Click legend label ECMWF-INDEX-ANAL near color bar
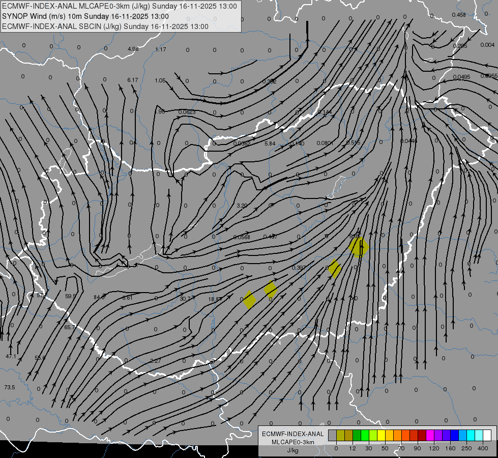This screenshot has width=498, height=458. (292, 434)
